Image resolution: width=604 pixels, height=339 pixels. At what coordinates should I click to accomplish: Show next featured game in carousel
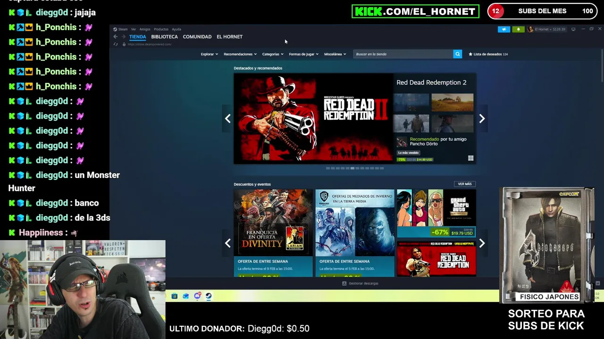pyautogui.click(x=482, y=119)
